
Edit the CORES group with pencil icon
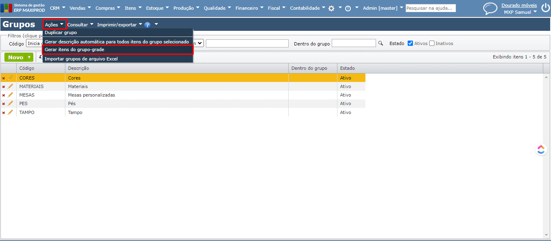pos(11,78)
